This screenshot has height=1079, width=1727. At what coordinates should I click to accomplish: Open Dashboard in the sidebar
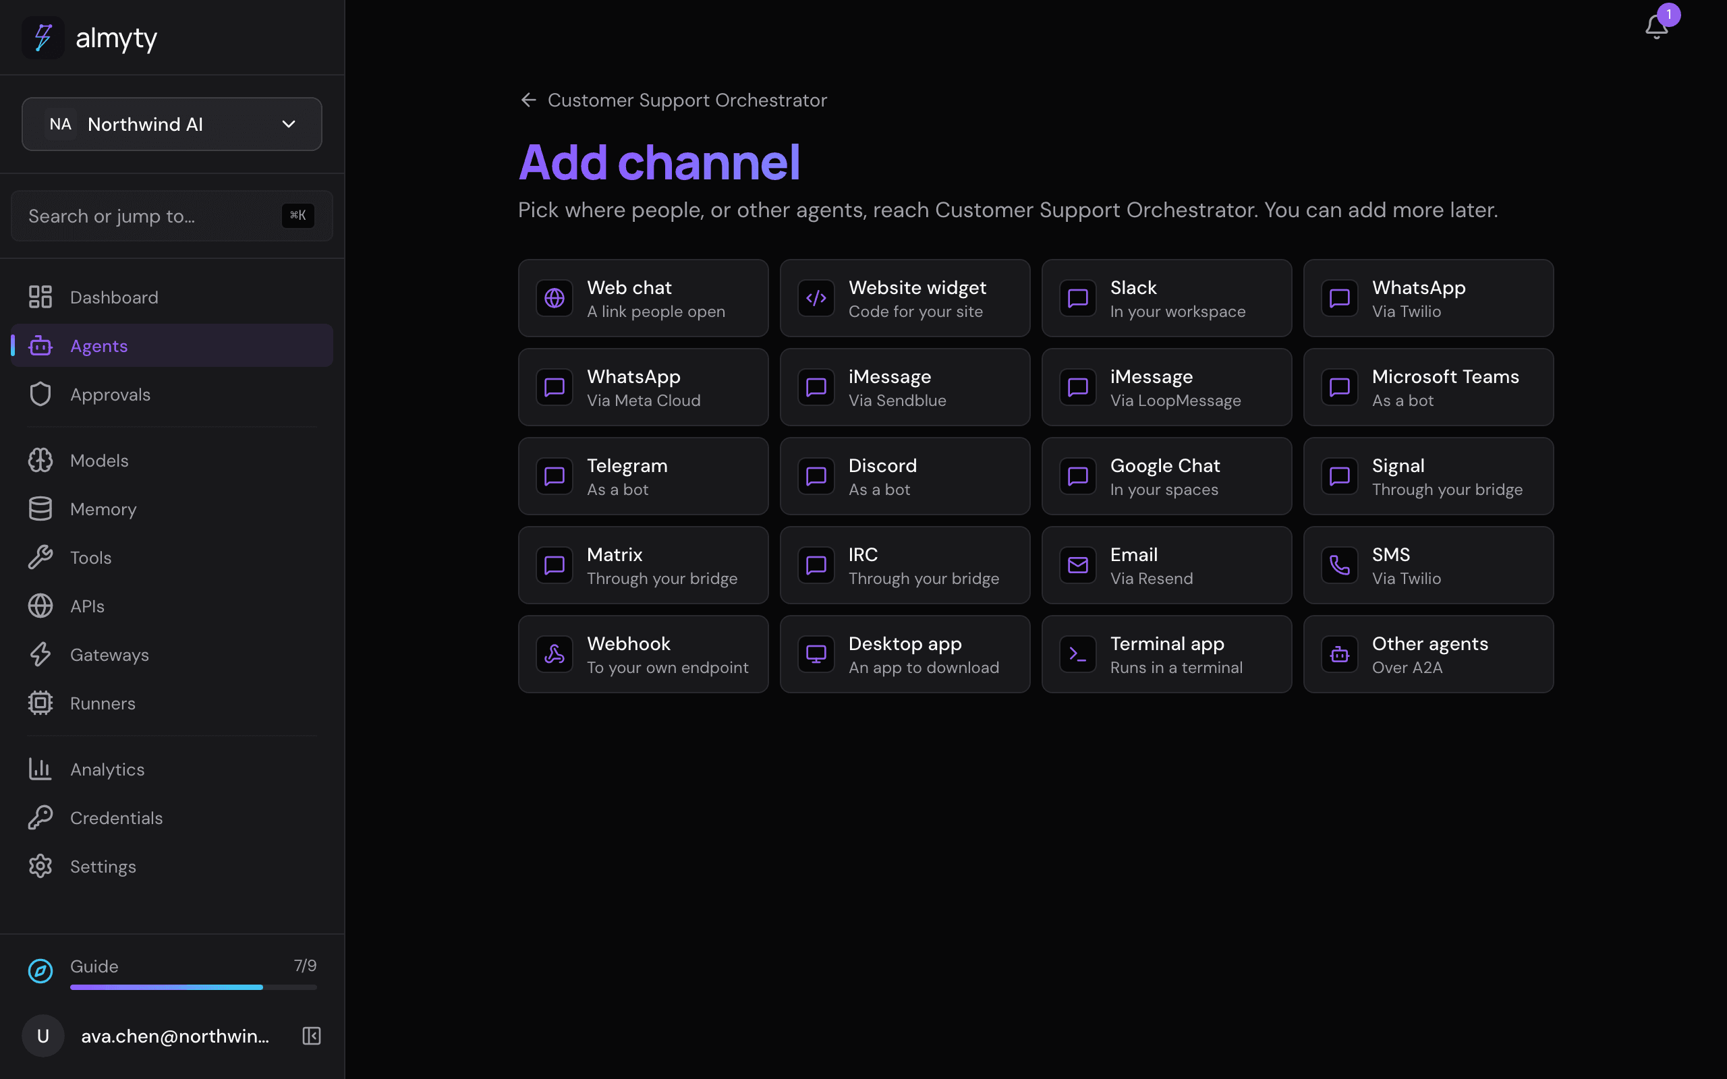(172, 297)
